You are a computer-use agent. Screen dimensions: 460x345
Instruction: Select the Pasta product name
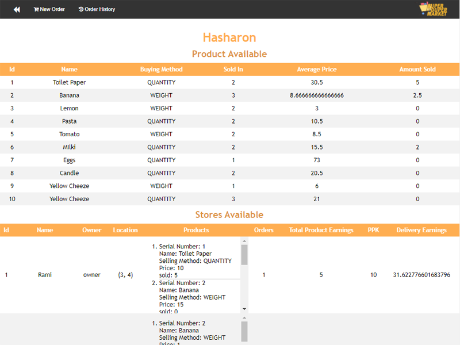pos(69,121)
